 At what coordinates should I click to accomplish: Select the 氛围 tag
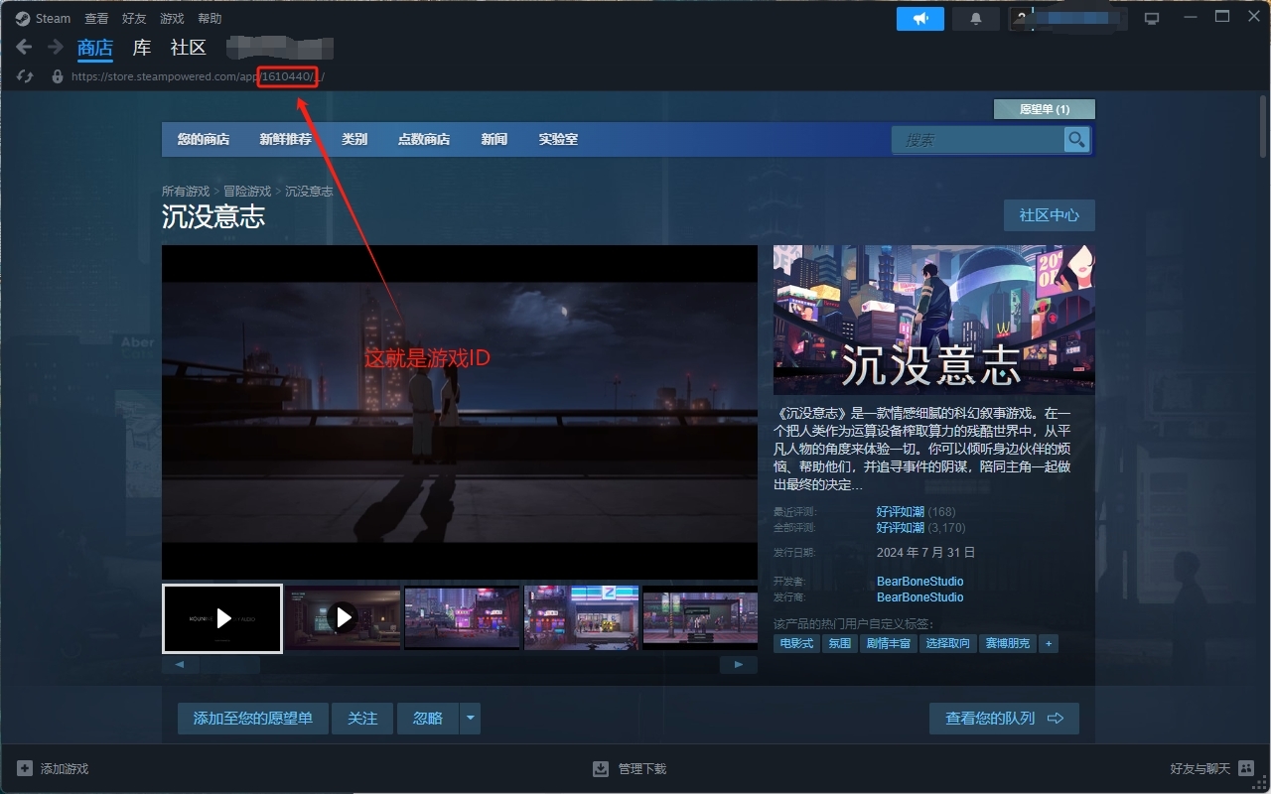[840, 643]
